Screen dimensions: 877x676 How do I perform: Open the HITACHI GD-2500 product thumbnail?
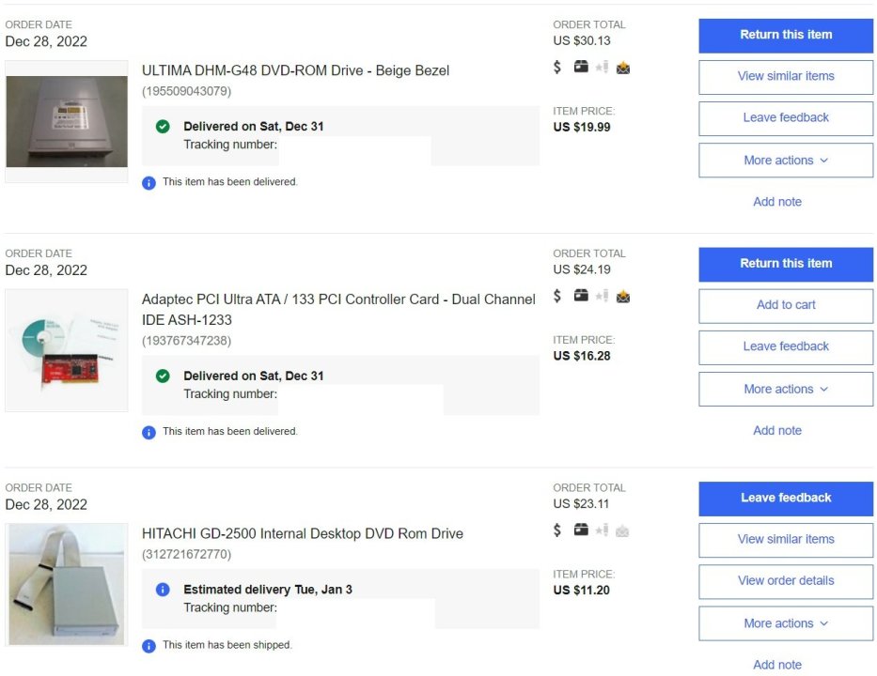67,584
